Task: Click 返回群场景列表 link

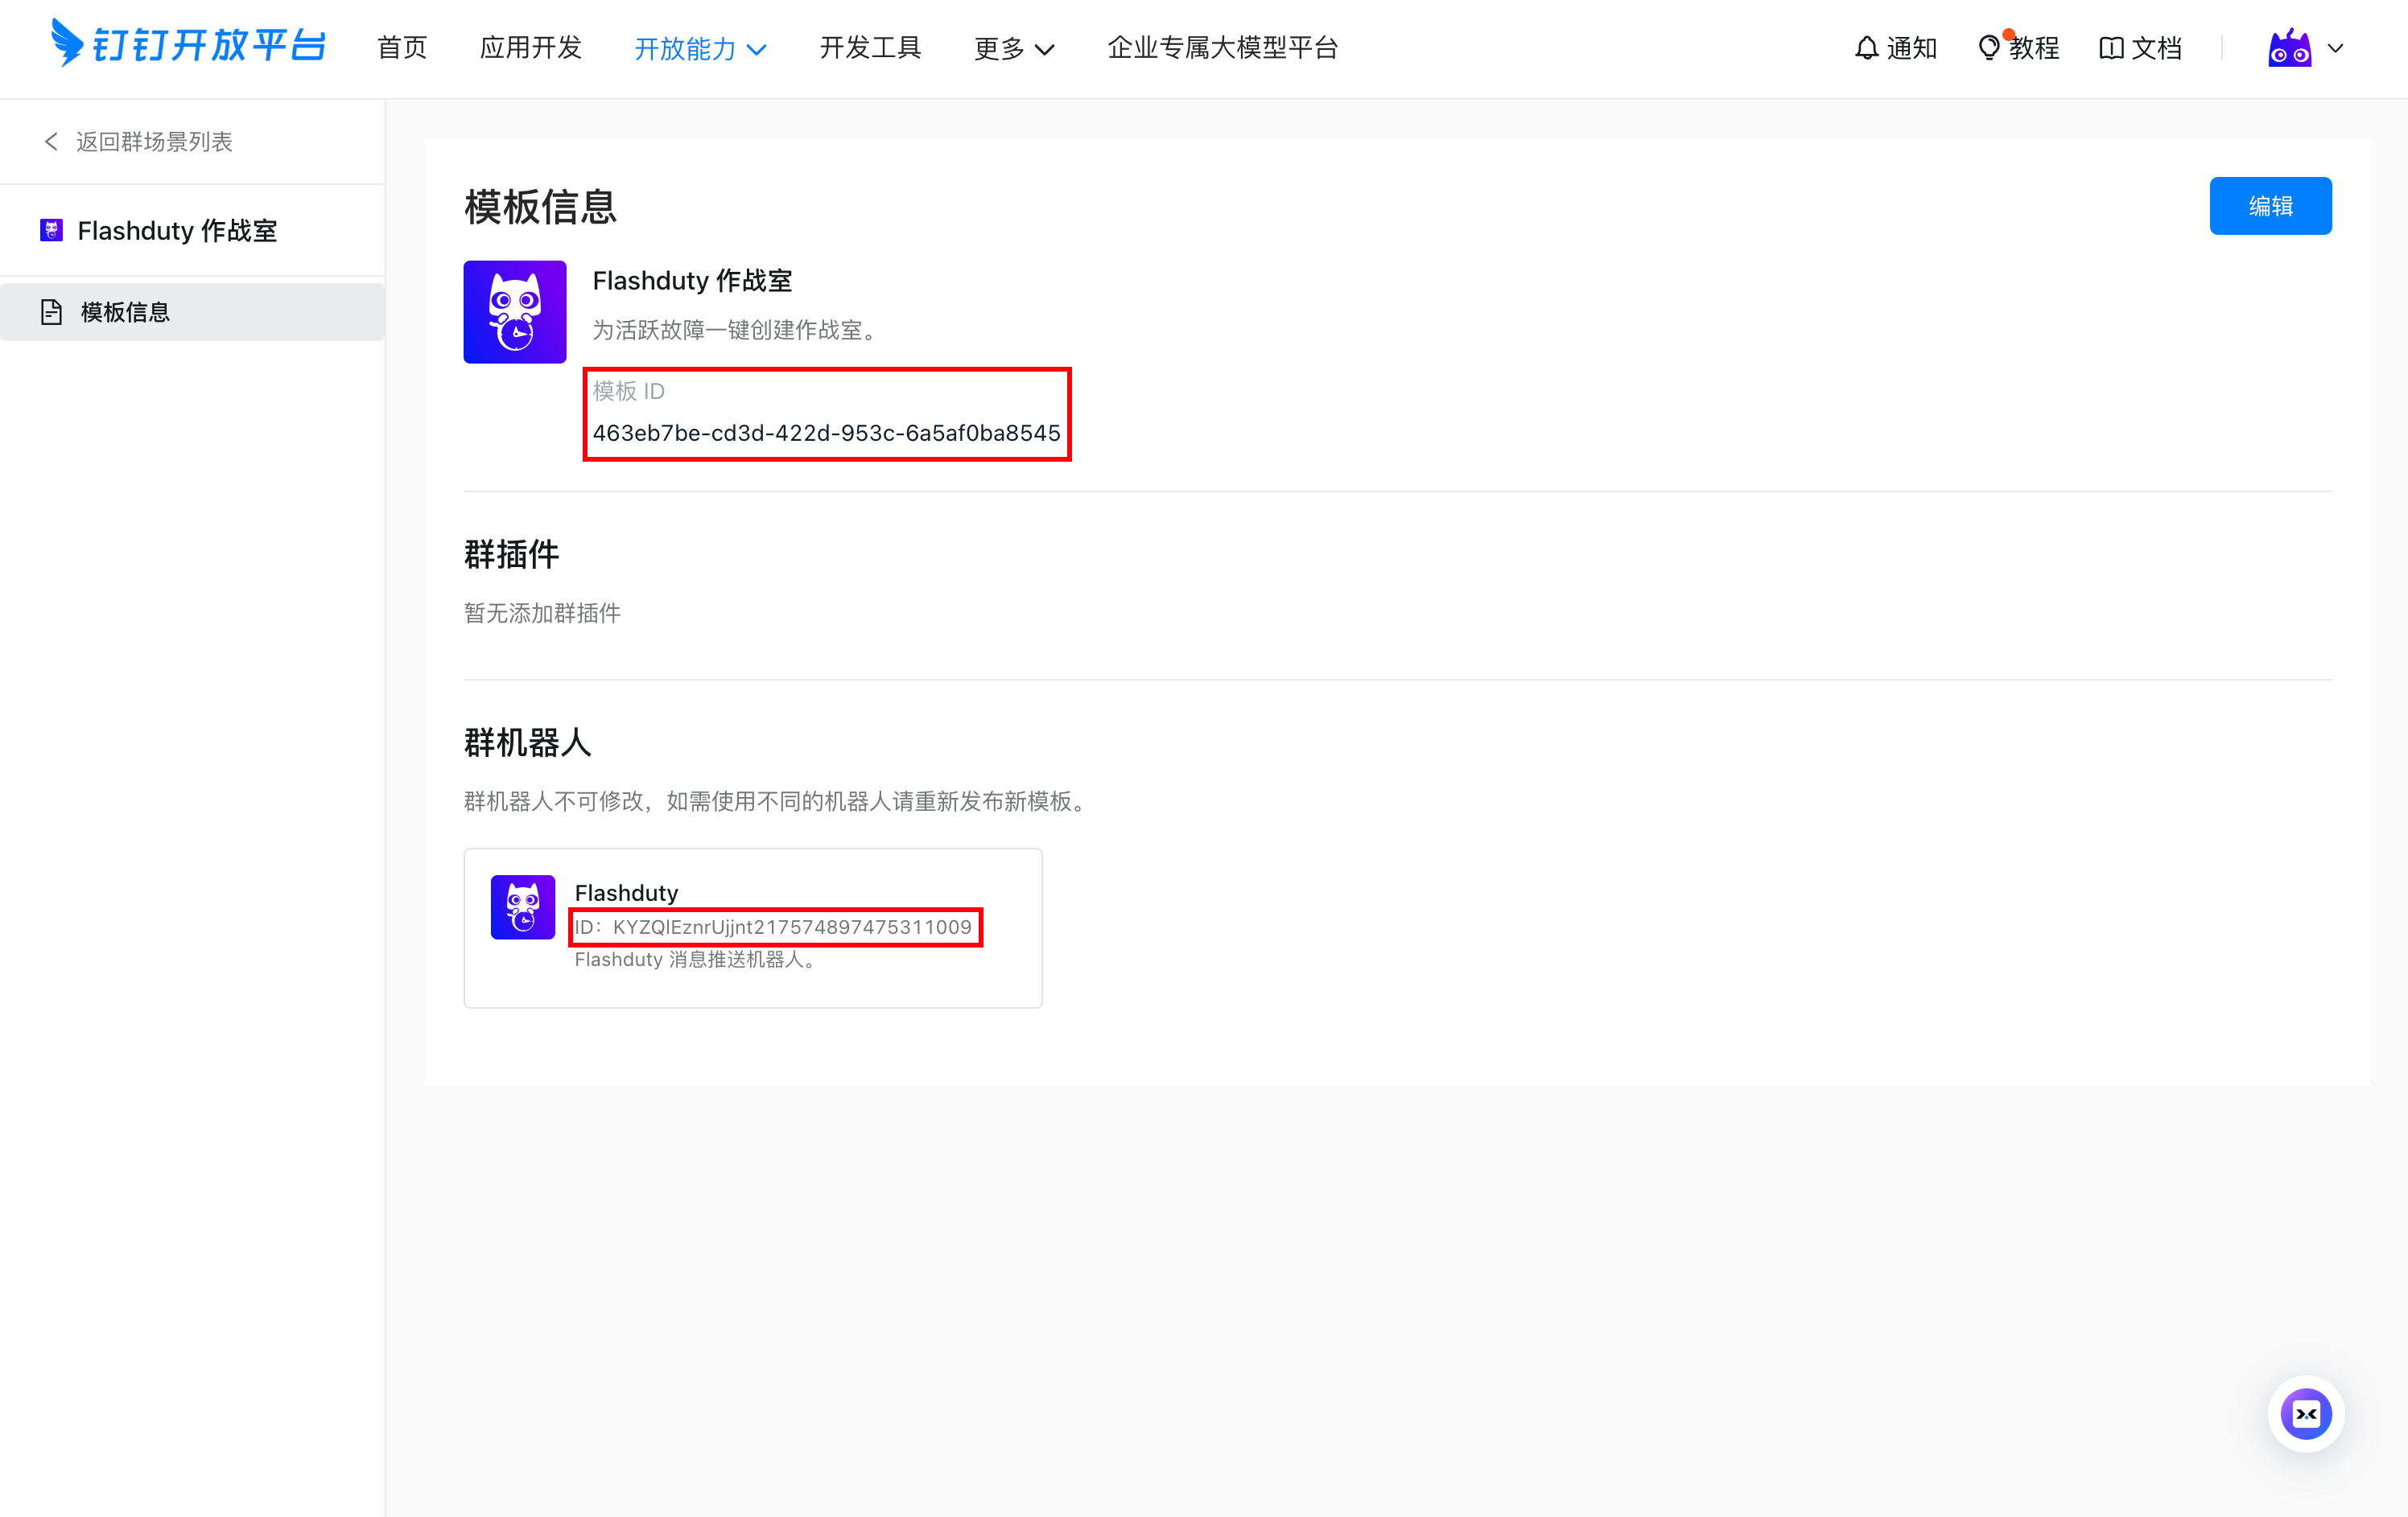Action: (x=154, y=142)
